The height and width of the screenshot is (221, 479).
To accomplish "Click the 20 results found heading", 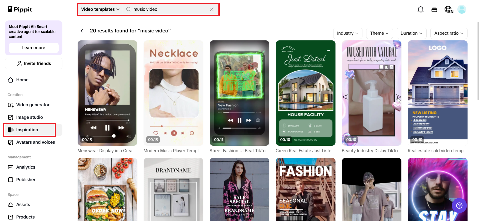I will point(130,31).
